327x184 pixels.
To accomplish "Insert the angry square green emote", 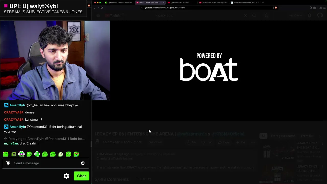I will click(14, 154).
